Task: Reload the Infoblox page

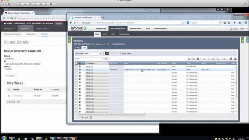Action: (x=183, y=23)
